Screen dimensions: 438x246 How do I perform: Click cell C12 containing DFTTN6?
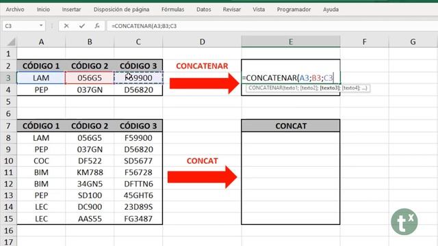[x=138, y=184]
